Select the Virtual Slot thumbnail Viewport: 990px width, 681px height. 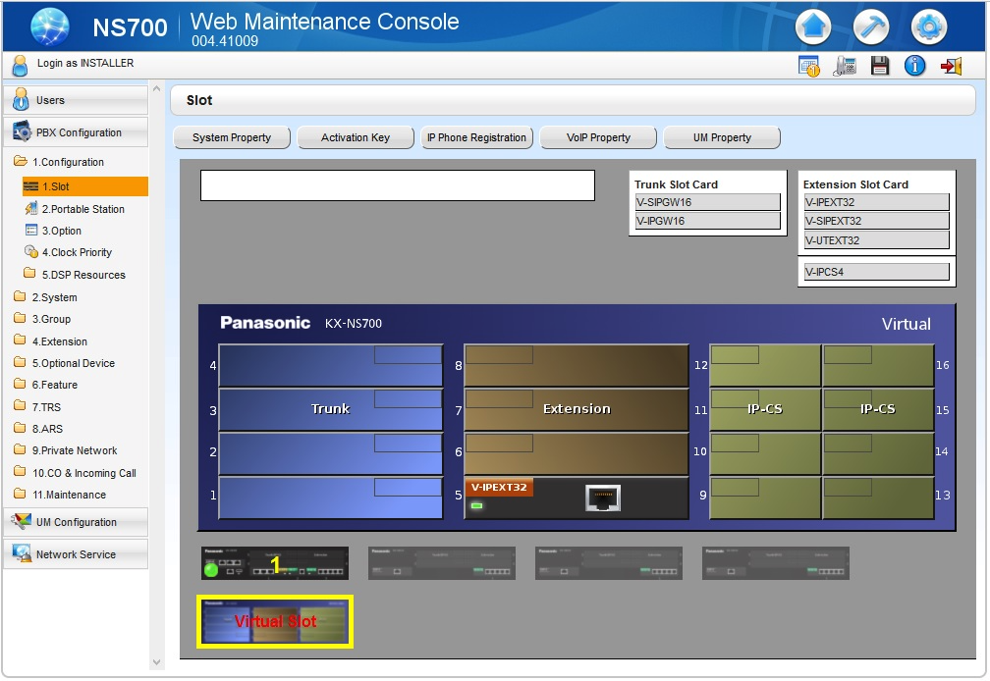point(275,622)
